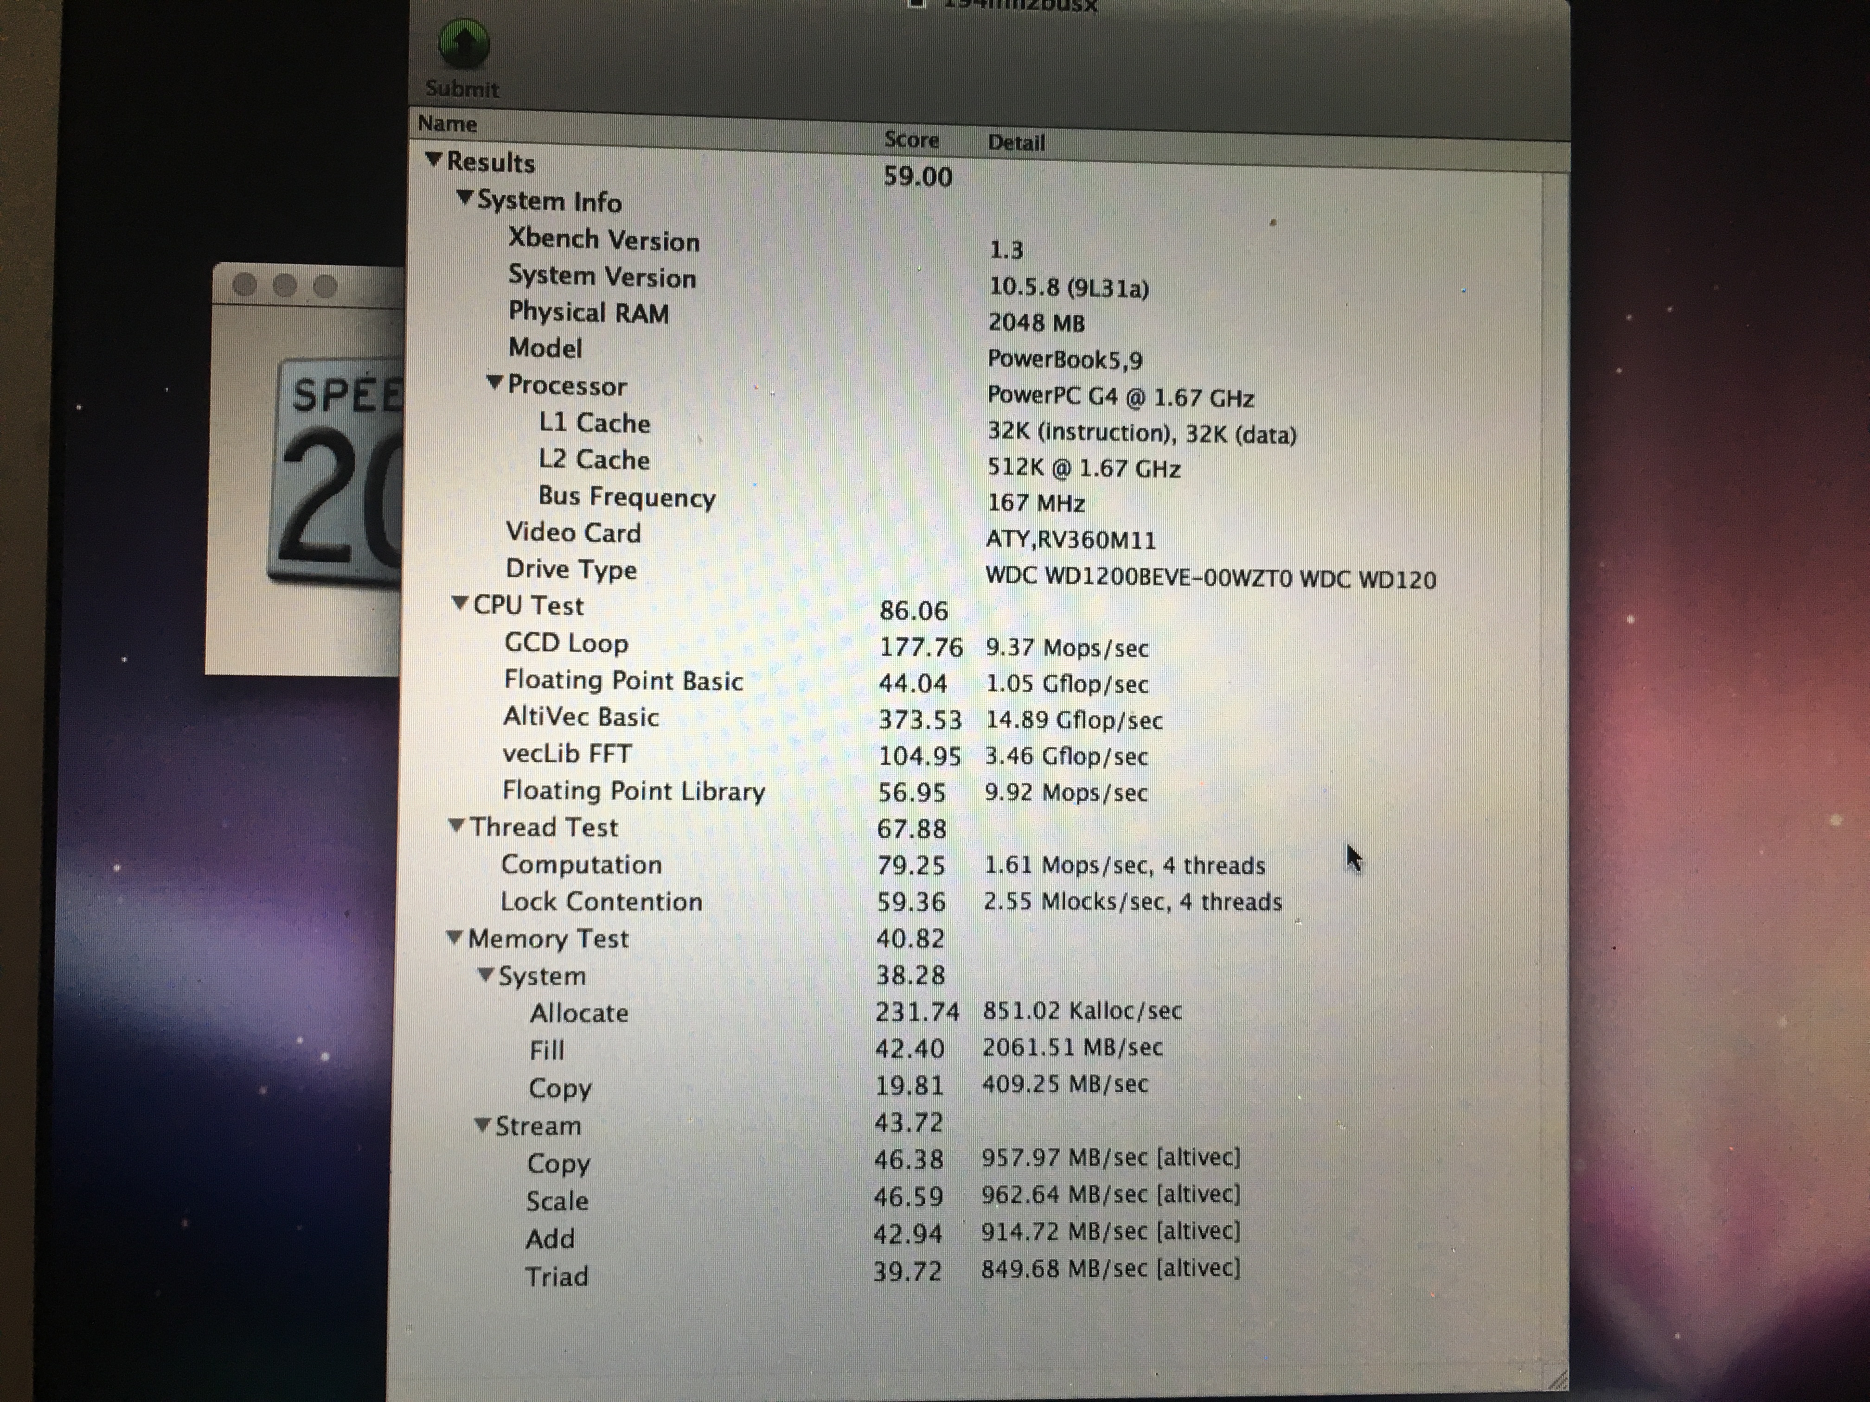The image size is (1870, 1402).
Task: Collapse the Stream disclosure triangle
Action: 483,1125
